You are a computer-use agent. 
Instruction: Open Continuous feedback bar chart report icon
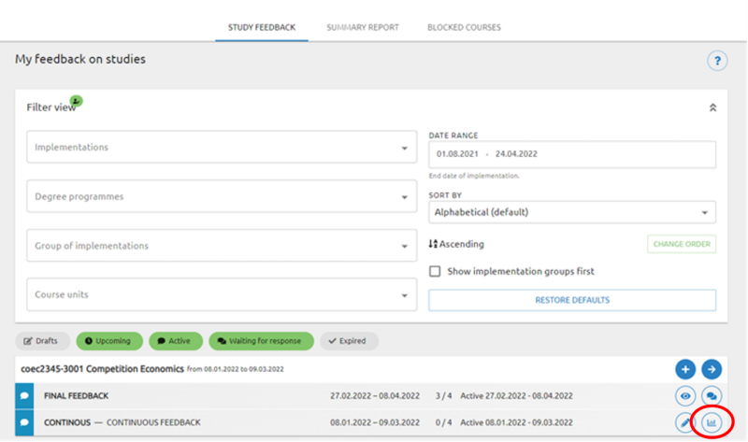[712, 422]
